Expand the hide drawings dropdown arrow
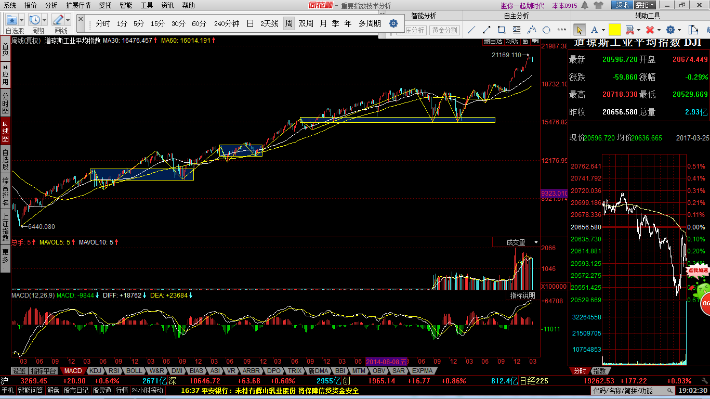The image size is (710, 399). [x=638, y=30]
